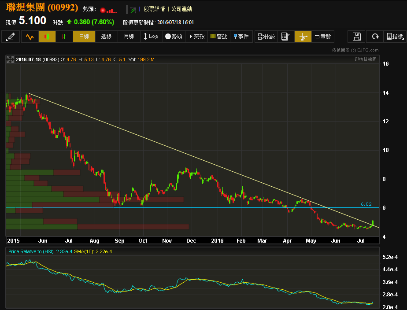Click the change value 0.360 (7.60%)
The image size is (407, 310).
[94, 22]
